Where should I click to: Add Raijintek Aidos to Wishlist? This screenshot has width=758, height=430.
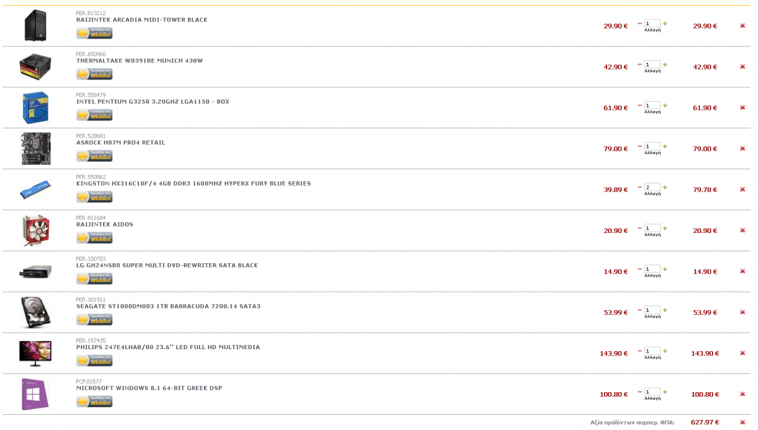click(x=94, y=238)
